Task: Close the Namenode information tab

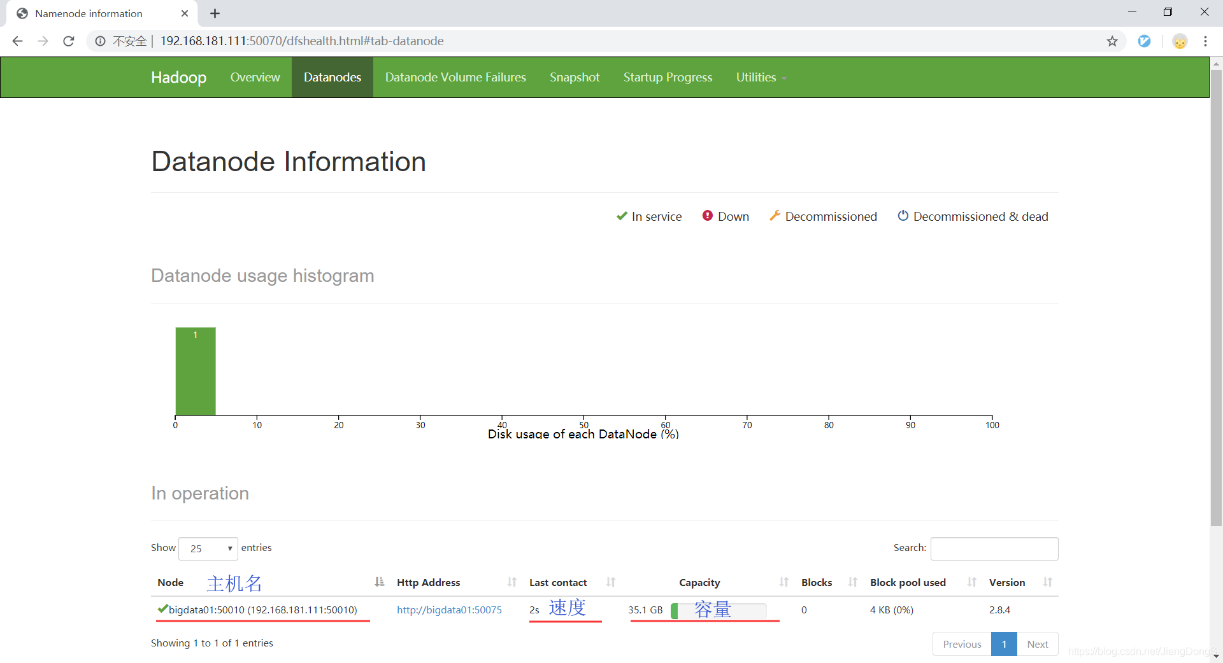Action: coord(185,13)
